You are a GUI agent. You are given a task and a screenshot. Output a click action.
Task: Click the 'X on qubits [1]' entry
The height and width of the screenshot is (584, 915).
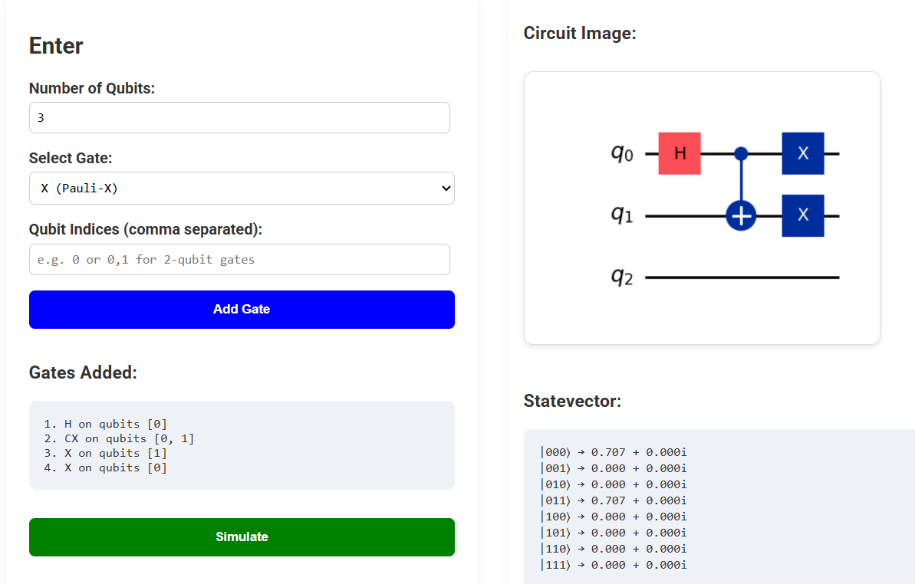(x=105, y=453)
